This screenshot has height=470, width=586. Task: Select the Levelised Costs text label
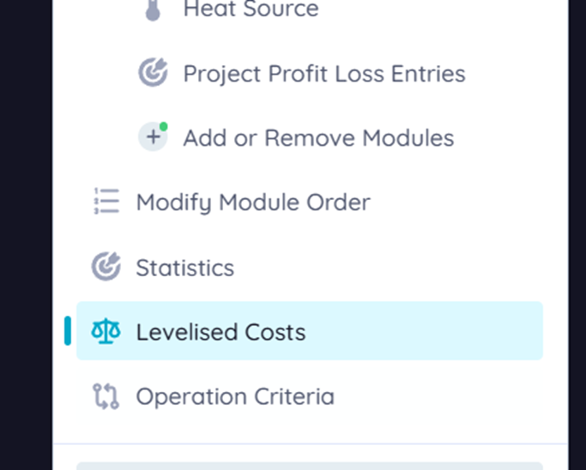(221, 332)
